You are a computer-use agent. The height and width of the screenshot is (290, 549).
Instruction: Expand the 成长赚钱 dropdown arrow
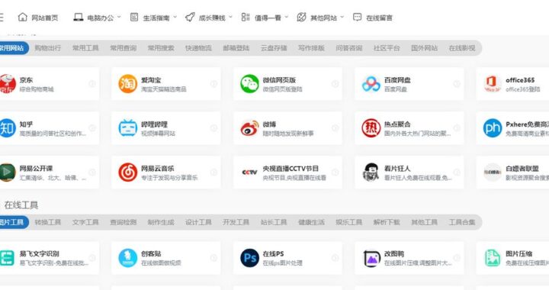click(x=230, y=17)
